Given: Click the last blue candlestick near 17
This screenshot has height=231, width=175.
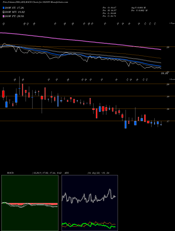Looking at the screenshot, I should click(x=161, y=125).
